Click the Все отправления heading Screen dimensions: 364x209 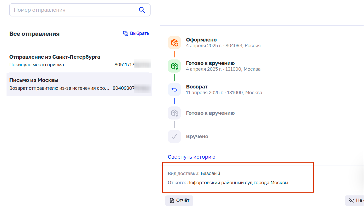34,34
